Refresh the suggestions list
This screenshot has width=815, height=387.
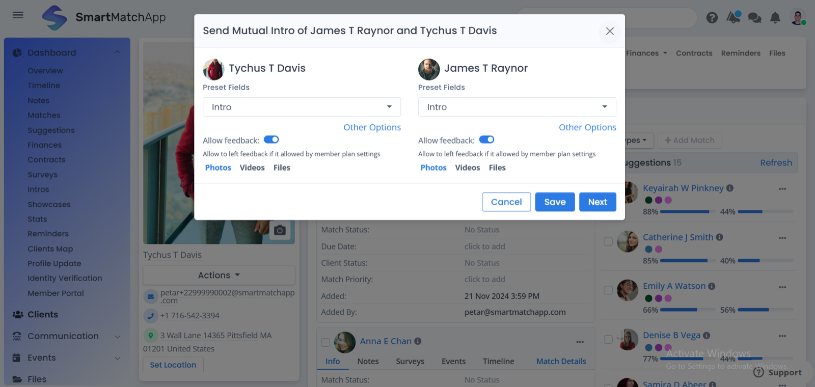point(776,162)
